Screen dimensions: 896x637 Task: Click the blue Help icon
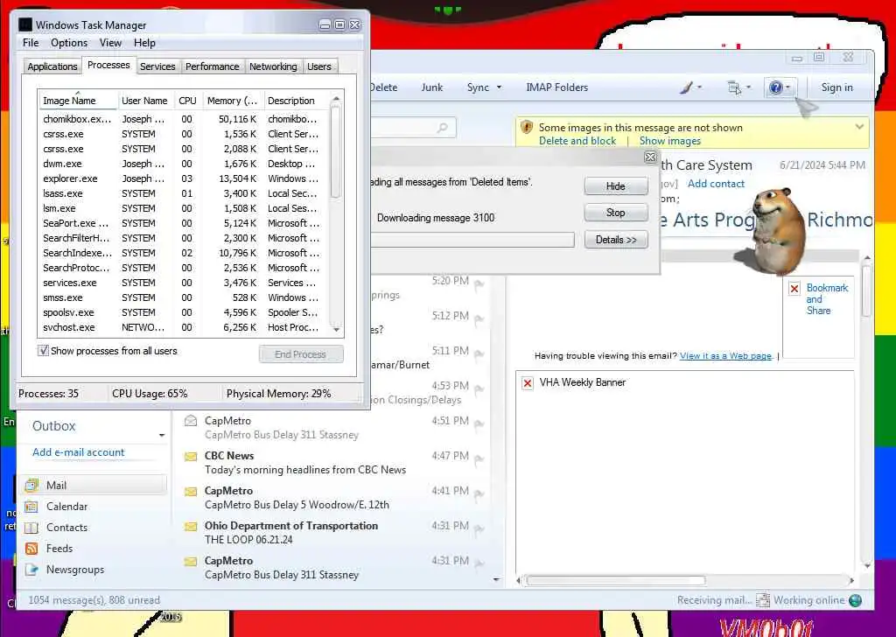[776, 87]
